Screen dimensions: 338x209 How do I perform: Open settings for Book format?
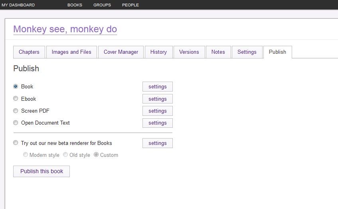(x=157, y=87)
